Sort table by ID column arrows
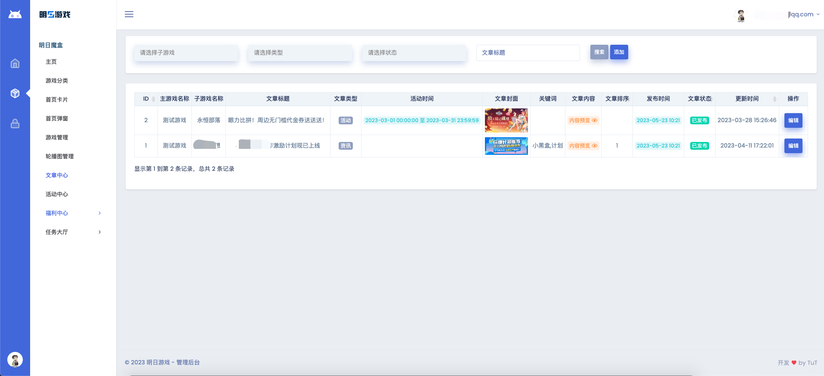This screenshot has height=376, width=824. click(x=154, y=99)
